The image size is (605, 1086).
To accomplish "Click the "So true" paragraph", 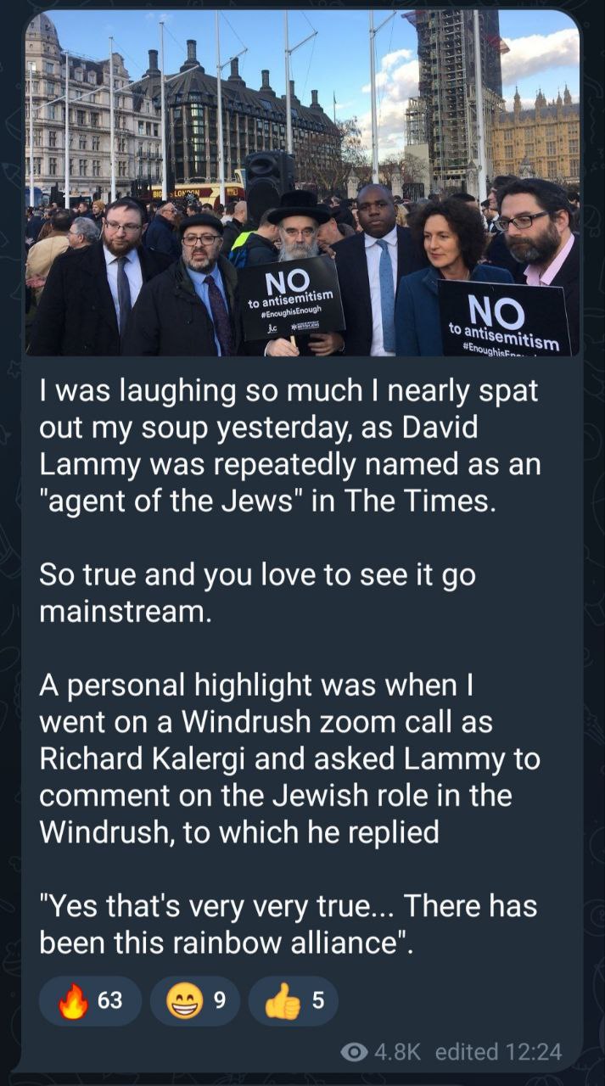I will [256, 592].
